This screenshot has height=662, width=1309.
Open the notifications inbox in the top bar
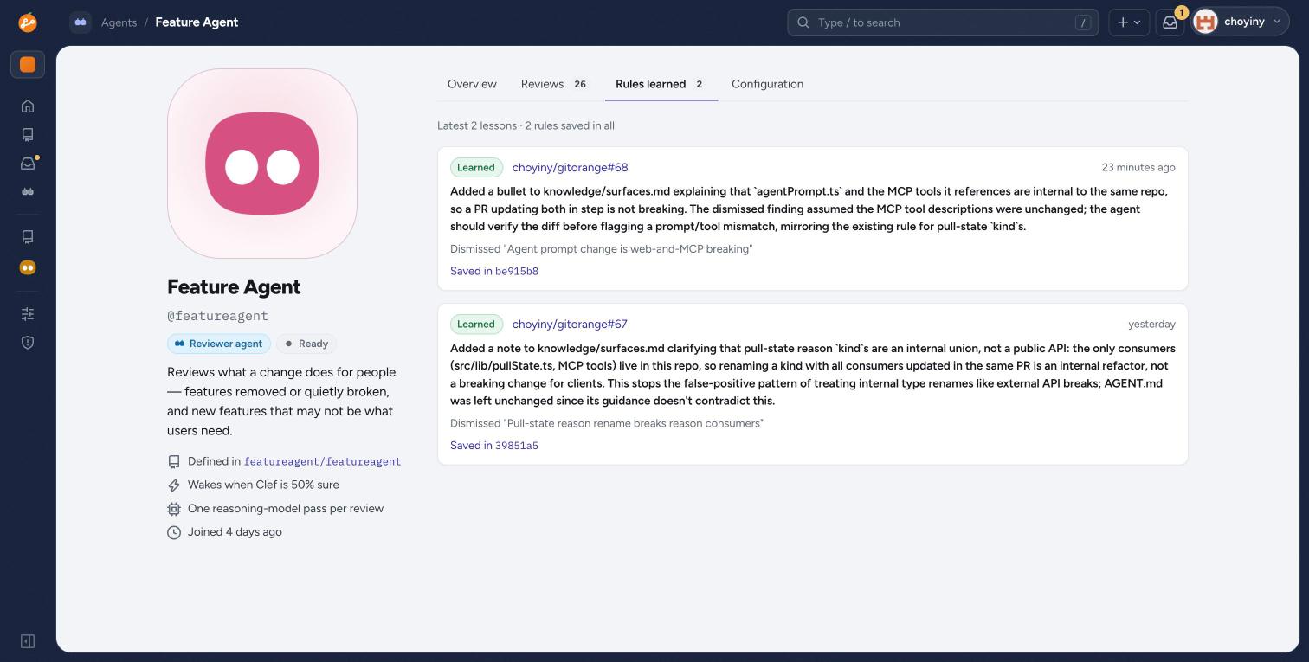pos(1170,22)
